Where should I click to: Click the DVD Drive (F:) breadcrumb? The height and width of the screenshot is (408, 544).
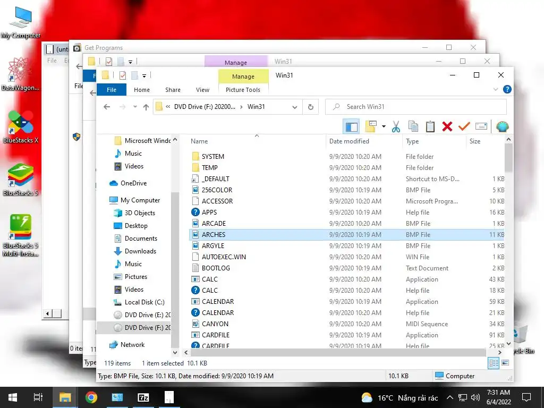click(x=205, y=107)
